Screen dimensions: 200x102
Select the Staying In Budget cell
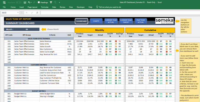52,96
